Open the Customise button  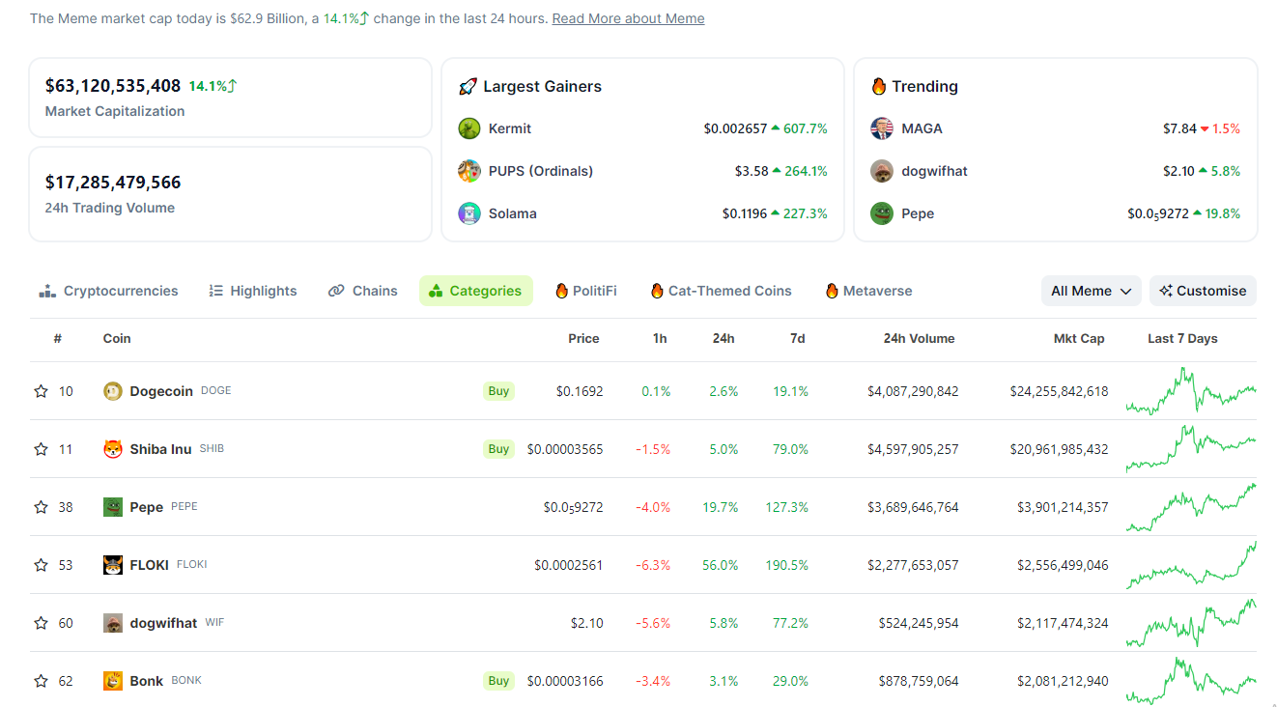tap(1203, 291)
